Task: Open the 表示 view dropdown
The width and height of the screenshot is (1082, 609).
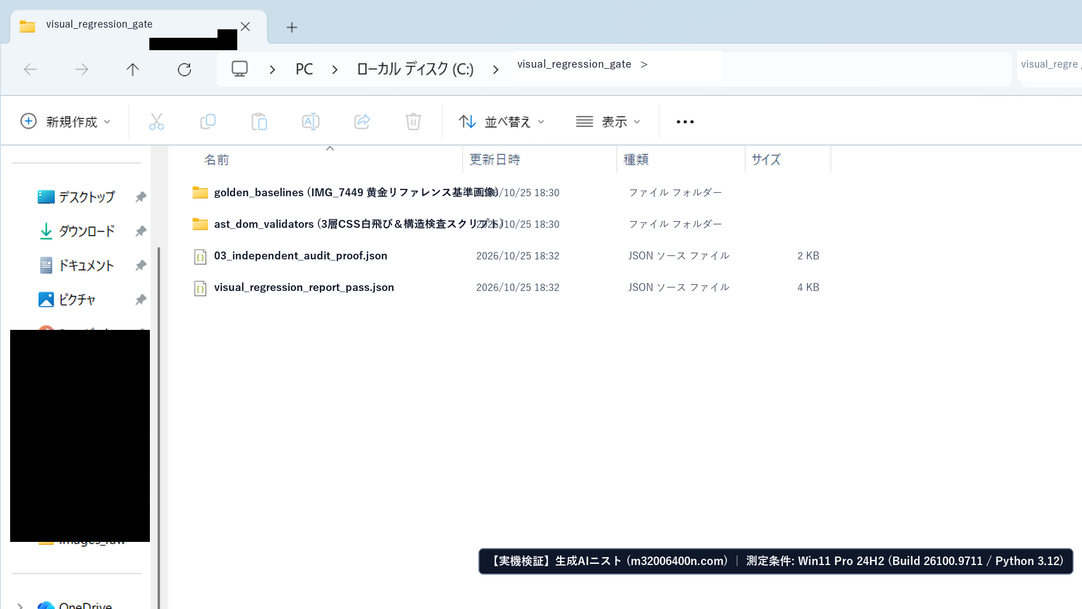Action: pos(608,121)
